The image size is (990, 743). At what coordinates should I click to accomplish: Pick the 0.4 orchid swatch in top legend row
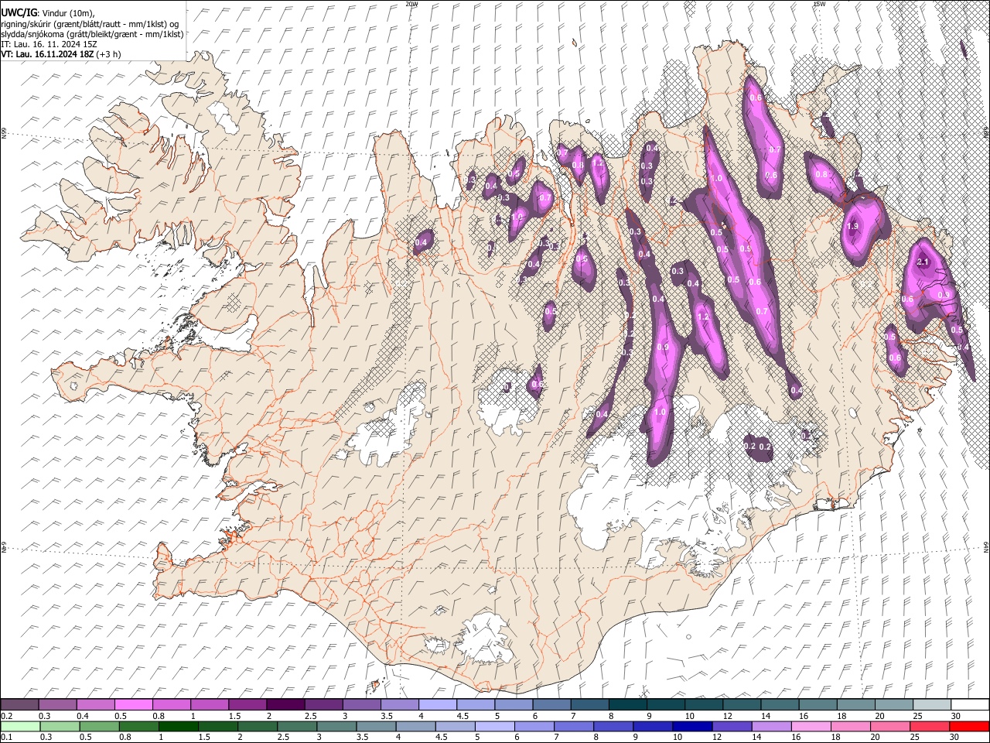coord(96,704)
